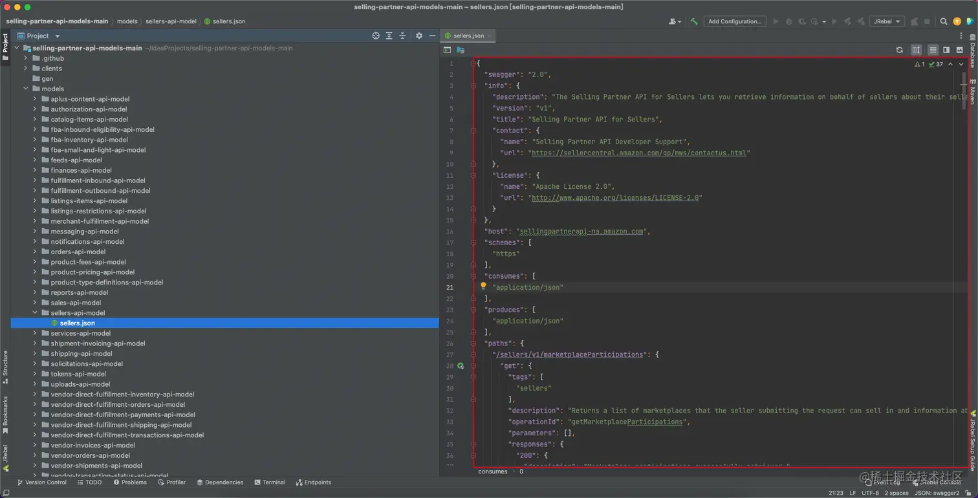978x498 pixels.
Task: Collapse all in Project panel
Action: [402, 36]
